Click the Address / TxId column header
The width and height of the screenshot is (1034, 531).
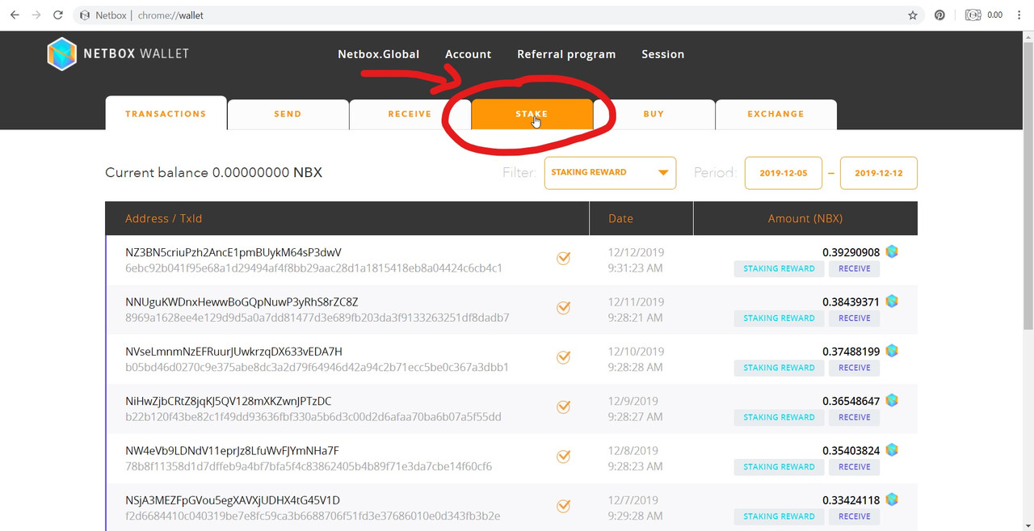163,219
